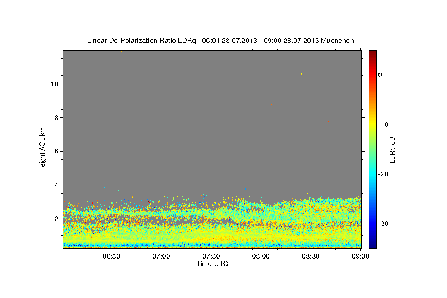This screenshot has width=447, height=298.
Task: Click the height tick label 2
Action: point(56,219)
